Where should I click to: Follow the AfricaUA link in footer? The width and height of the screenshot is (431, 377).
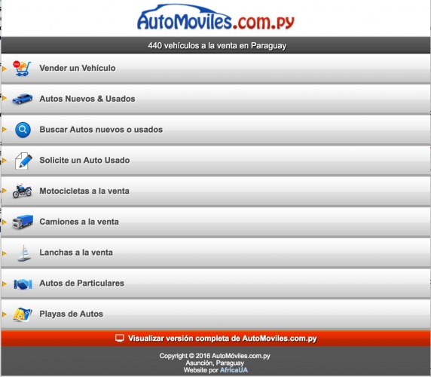coord(234,370)
